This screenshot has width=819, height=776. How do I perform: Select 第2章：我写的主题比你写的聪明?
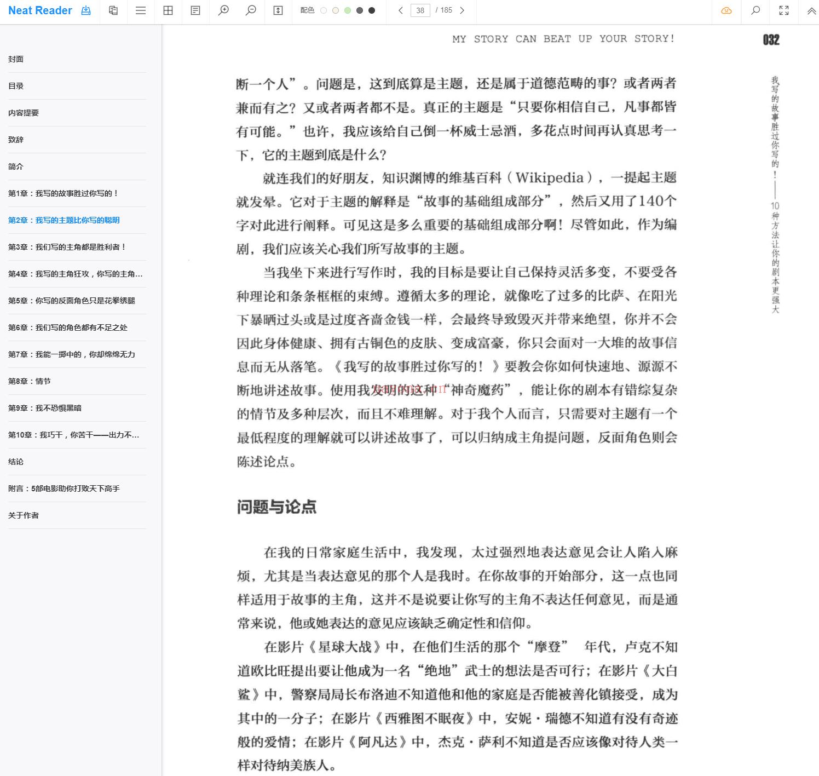[x=77, y=220]
